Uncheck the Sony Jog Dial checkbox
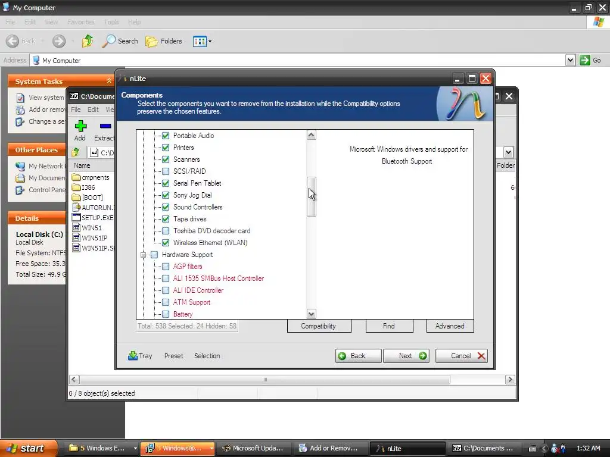The height and width of the screenshot is (457, 610). 166,195
